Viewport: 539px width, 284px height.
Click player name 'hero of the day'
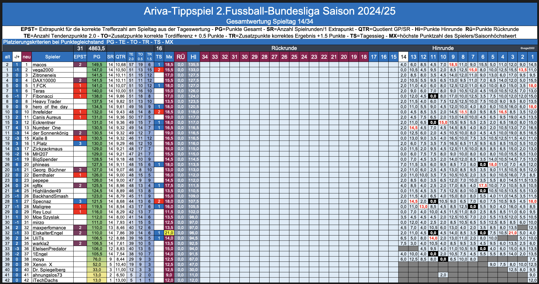tap(50, 107)
